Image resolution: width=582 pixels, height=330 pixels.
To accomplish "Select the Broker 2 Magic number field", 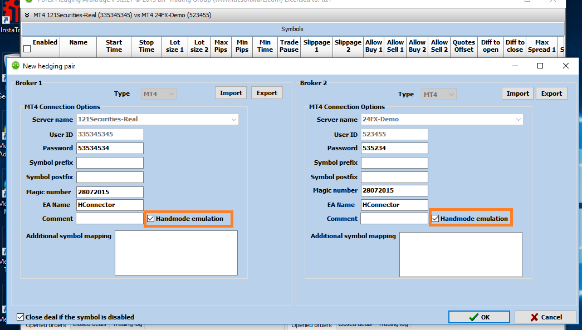I will 394,191.
